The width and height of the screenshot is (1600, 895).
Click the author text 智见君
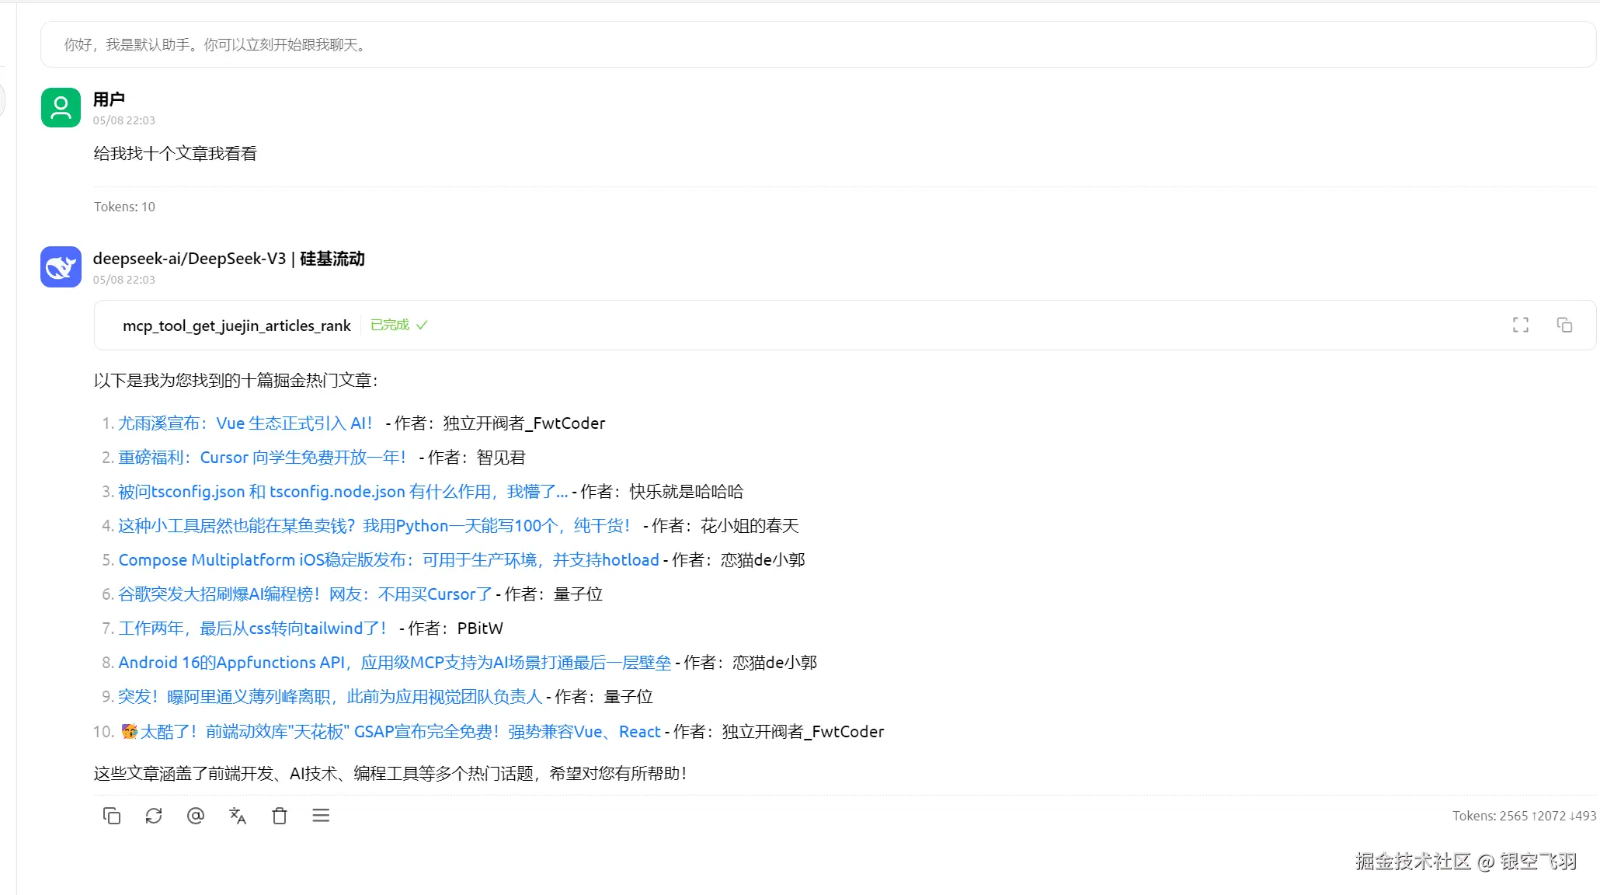tap(501, 458)
